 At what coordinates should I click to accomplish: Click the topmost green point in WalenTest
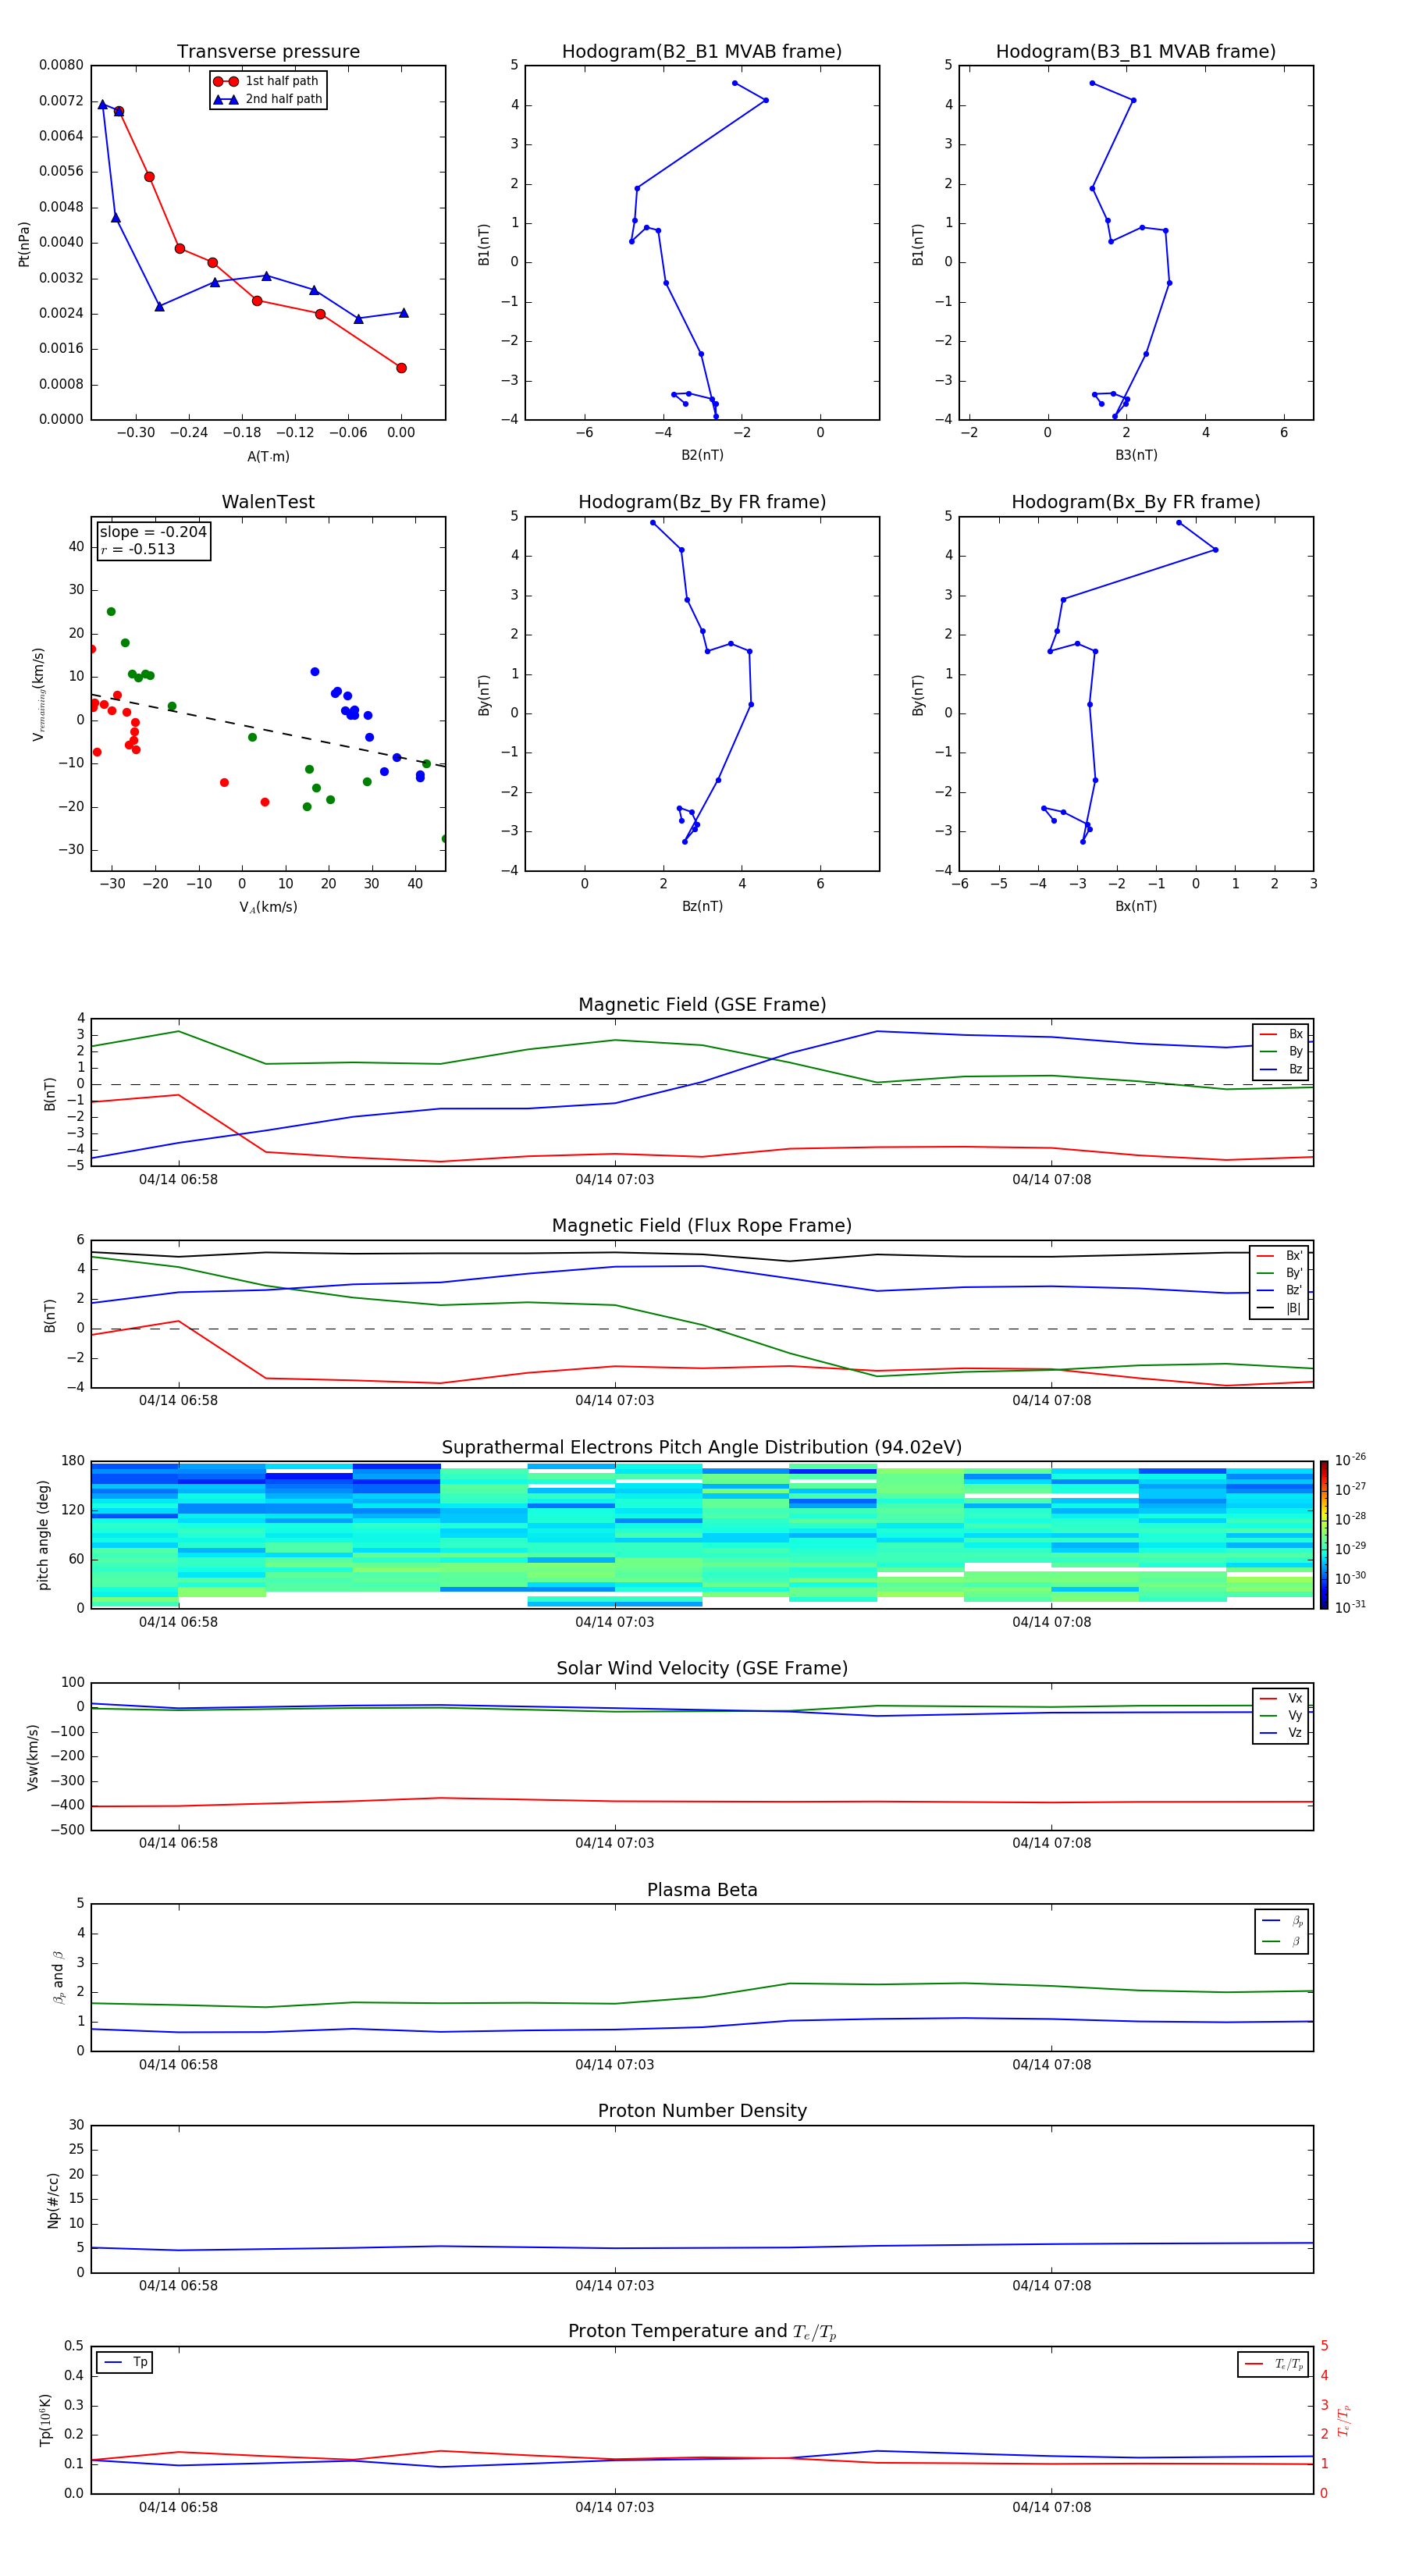click(111, 612)
